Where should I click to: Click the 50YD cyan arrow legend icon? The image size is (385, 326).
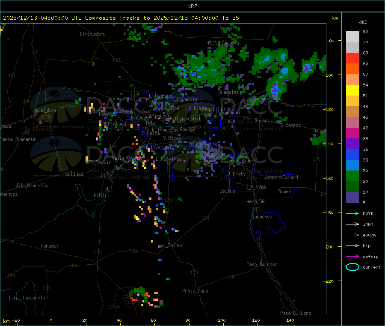(x=352, y=213)
